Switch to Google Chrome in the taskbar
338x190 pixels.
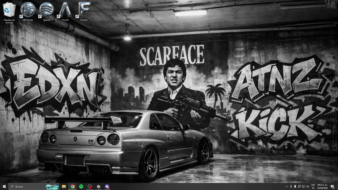click(x=72, y=187)
